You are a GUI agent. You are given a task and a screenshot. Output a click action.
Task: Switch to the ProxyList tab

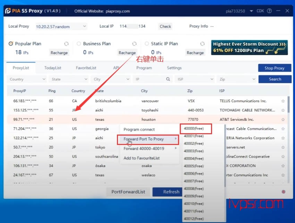21,68
